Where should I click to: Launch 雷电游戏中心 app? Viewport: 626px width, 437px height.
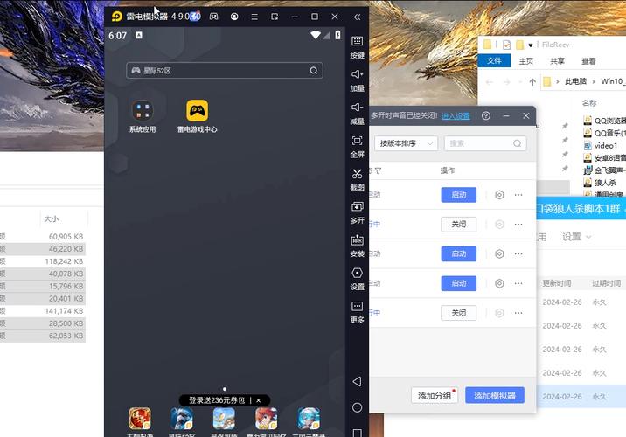click(198, 116)
